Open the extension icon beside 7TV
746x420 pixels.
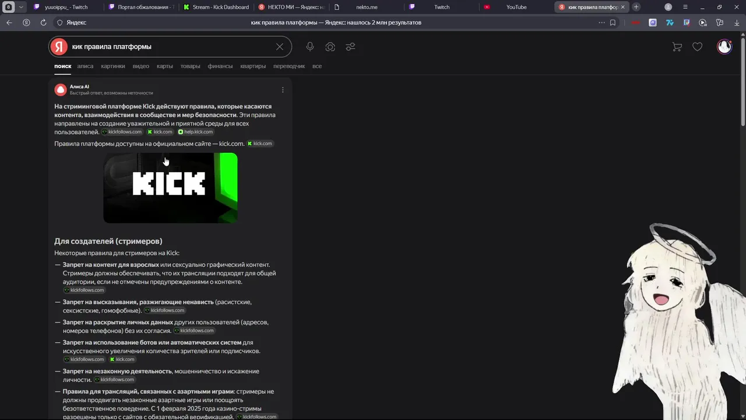point(687,23)
